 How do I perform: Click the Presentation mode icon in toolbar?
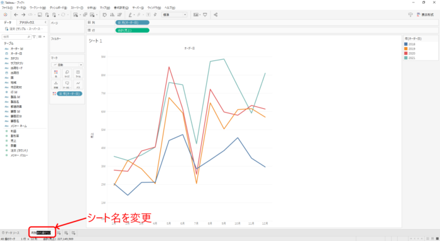[205, 14]
